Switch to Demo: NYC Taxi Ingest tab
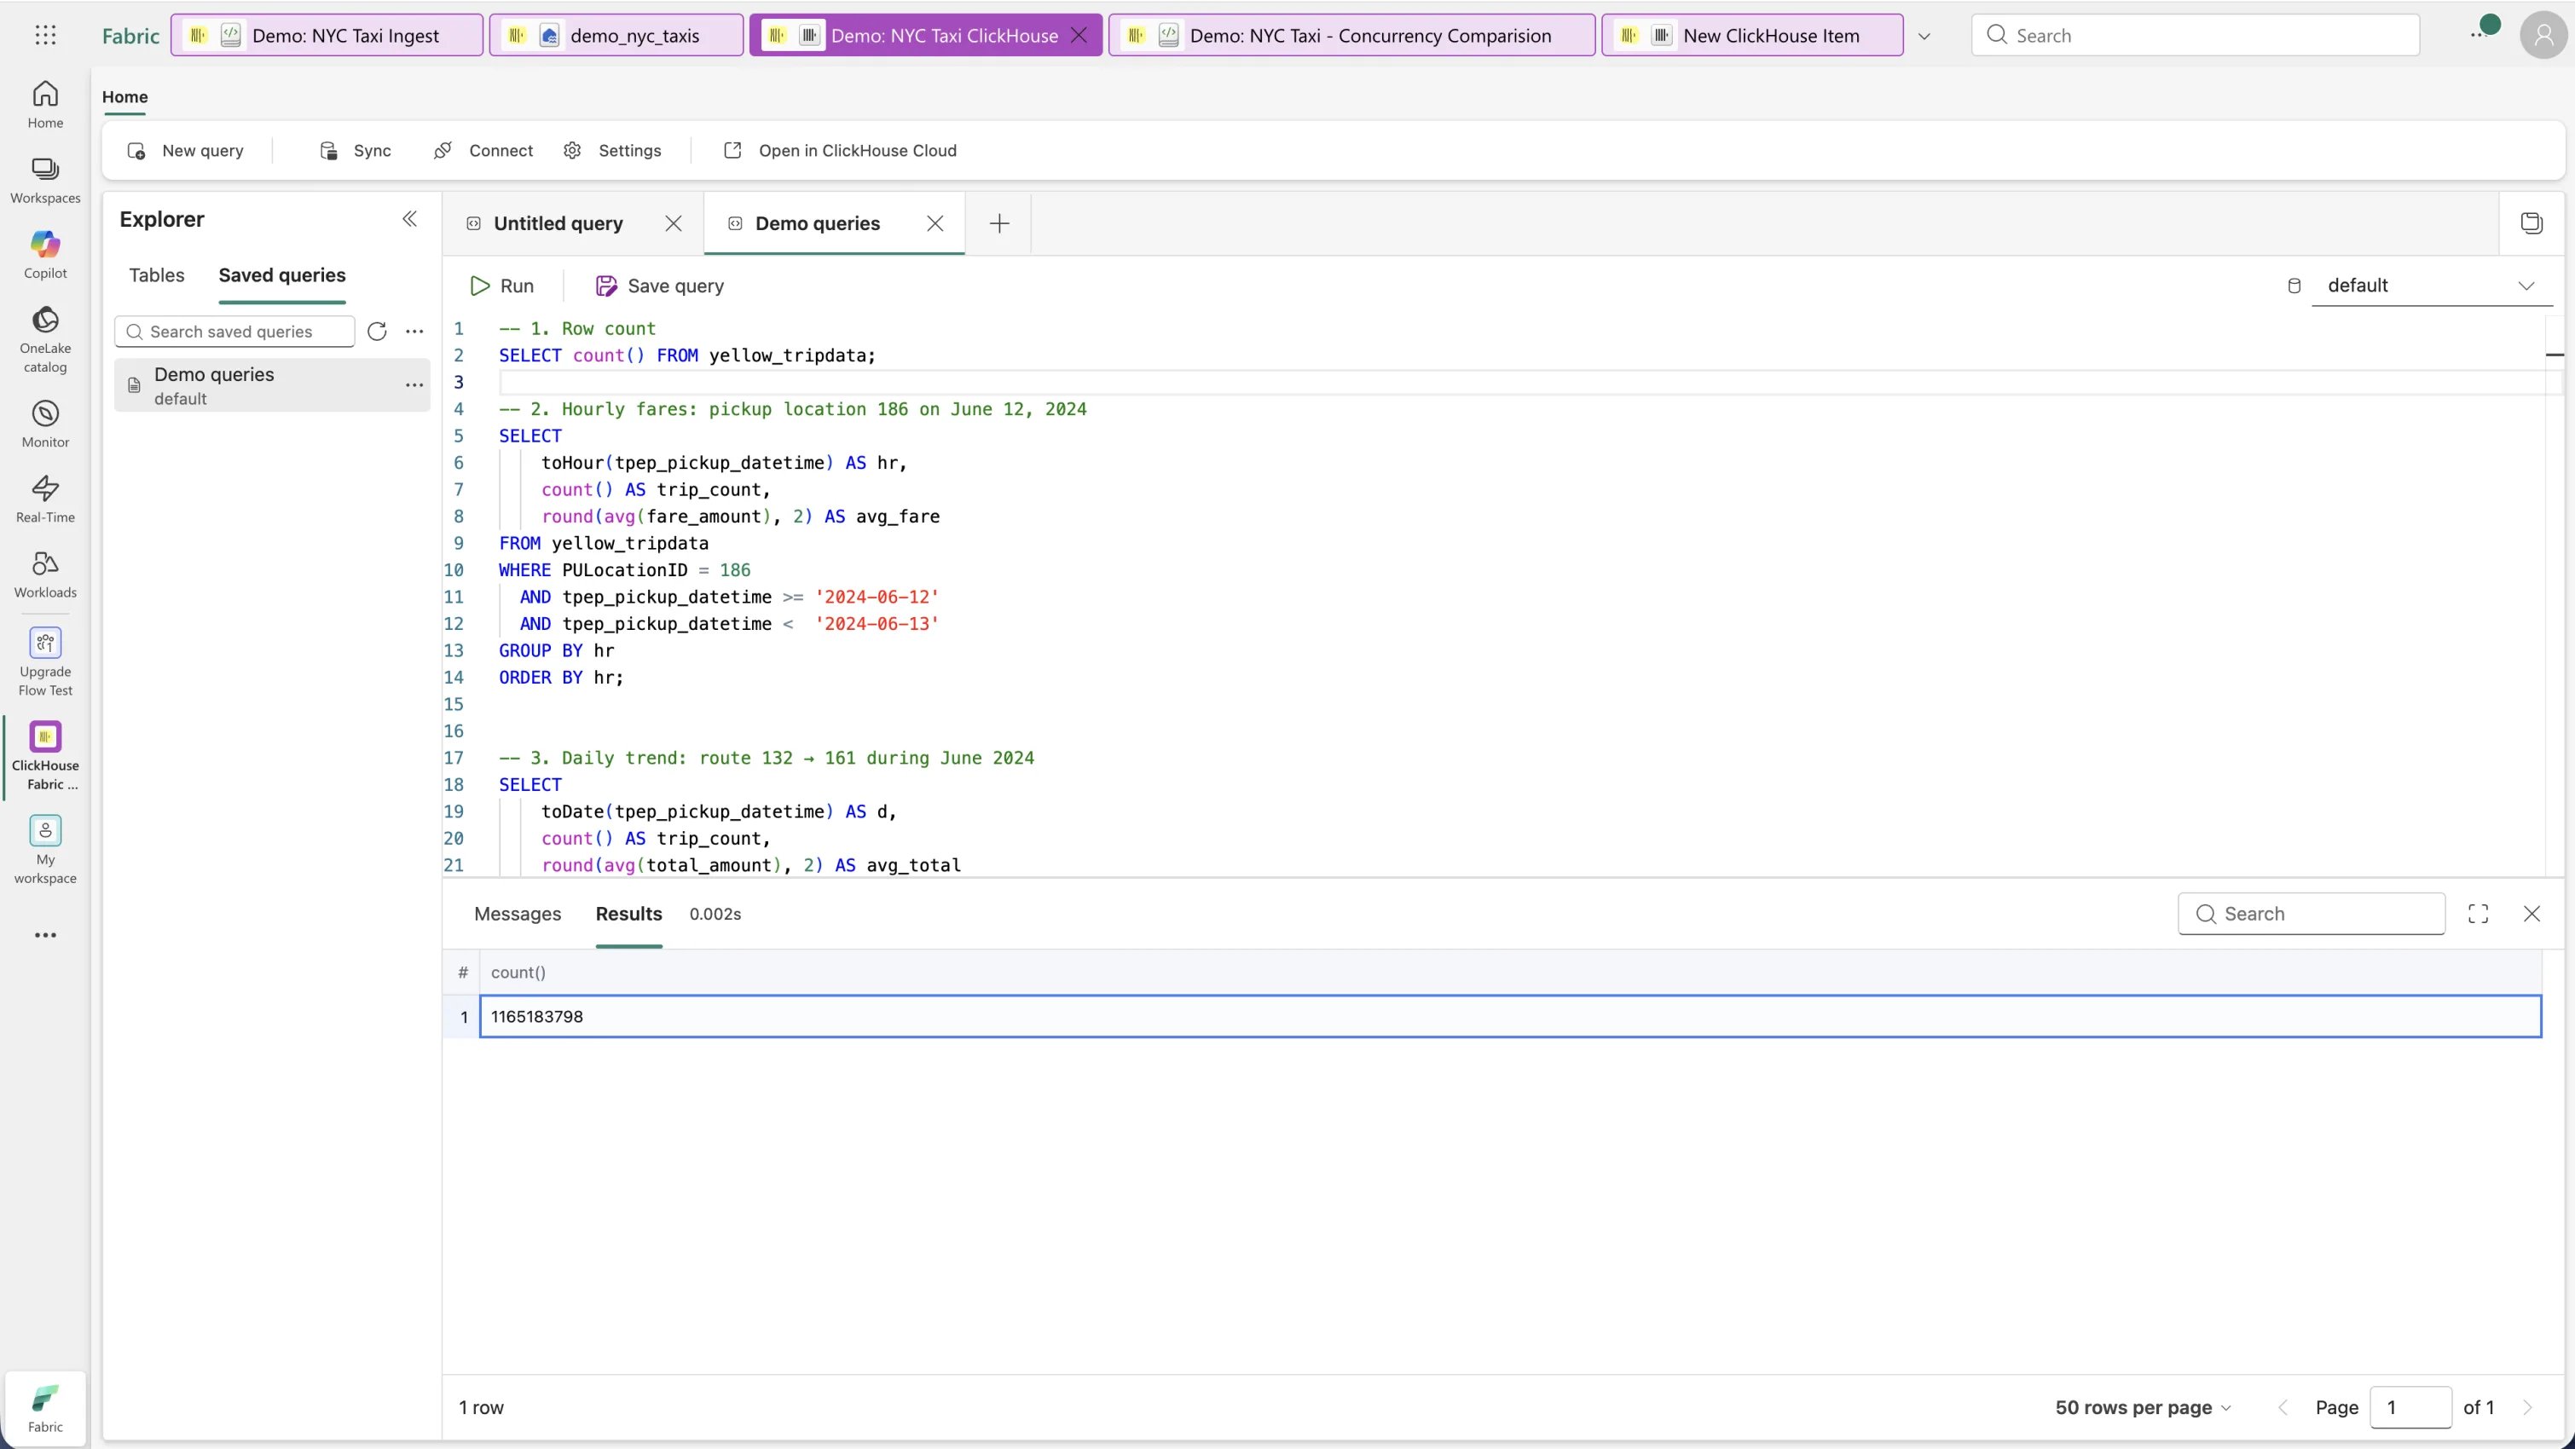 coord(327,35)
